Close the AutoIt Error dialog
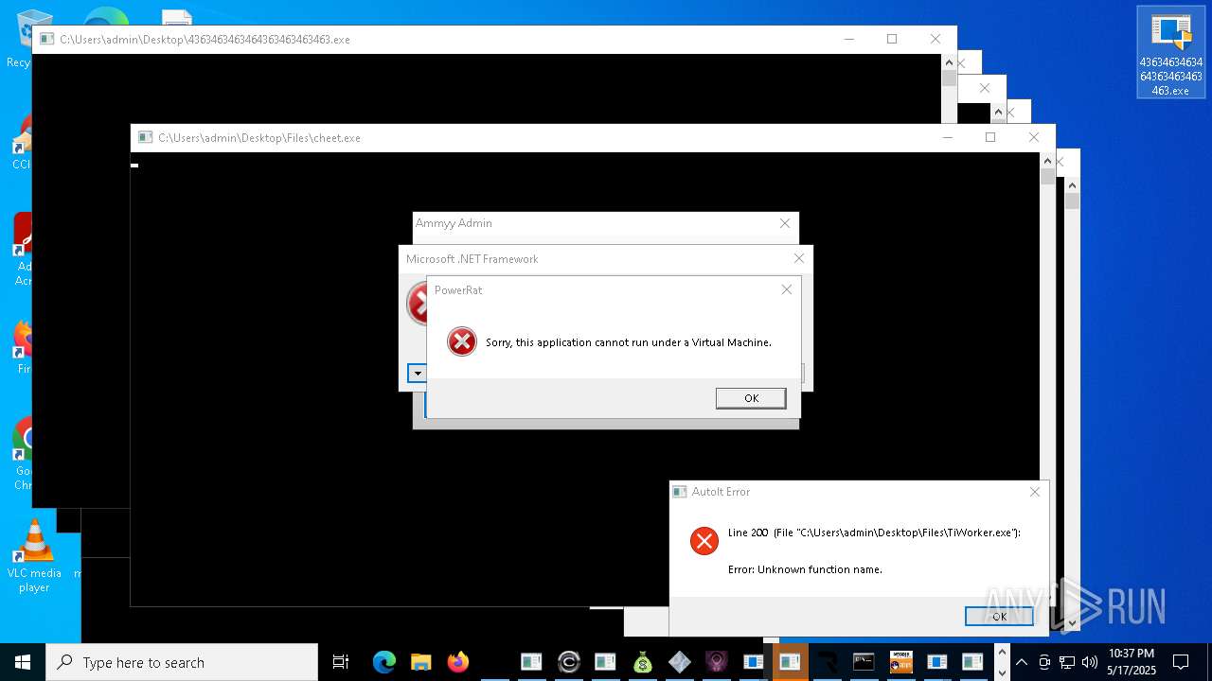 [x=1035, y=492]
